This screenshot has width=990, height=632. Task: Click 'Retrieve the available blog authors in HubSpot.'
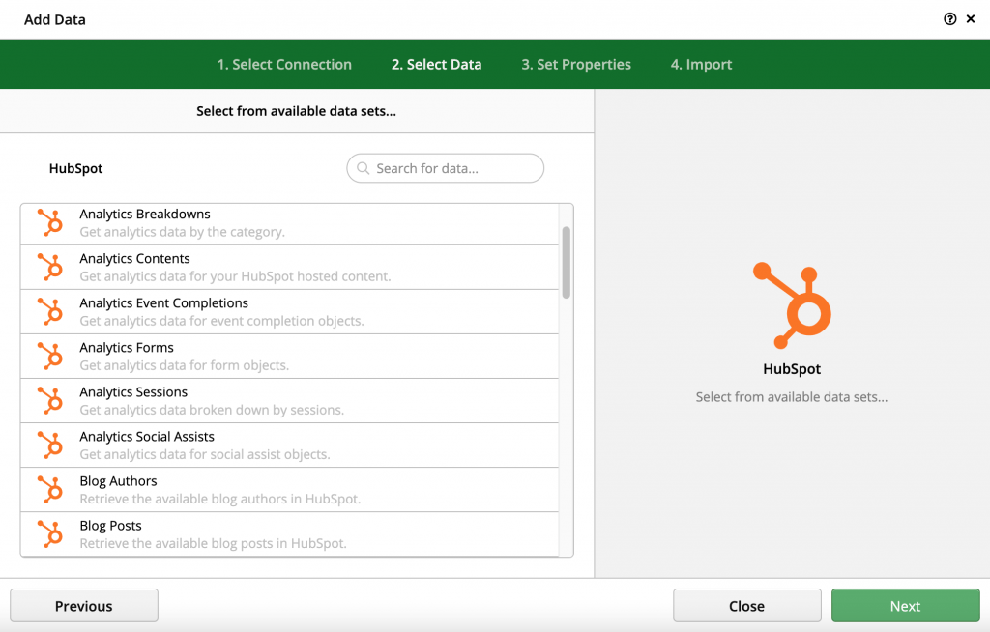(219, 499)
